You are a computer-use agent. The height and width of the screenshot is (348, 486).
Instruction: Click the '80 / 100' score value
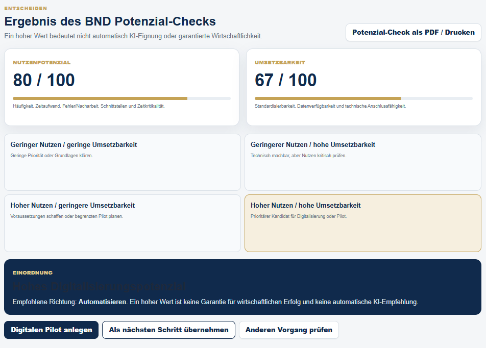tap(44, 80)
